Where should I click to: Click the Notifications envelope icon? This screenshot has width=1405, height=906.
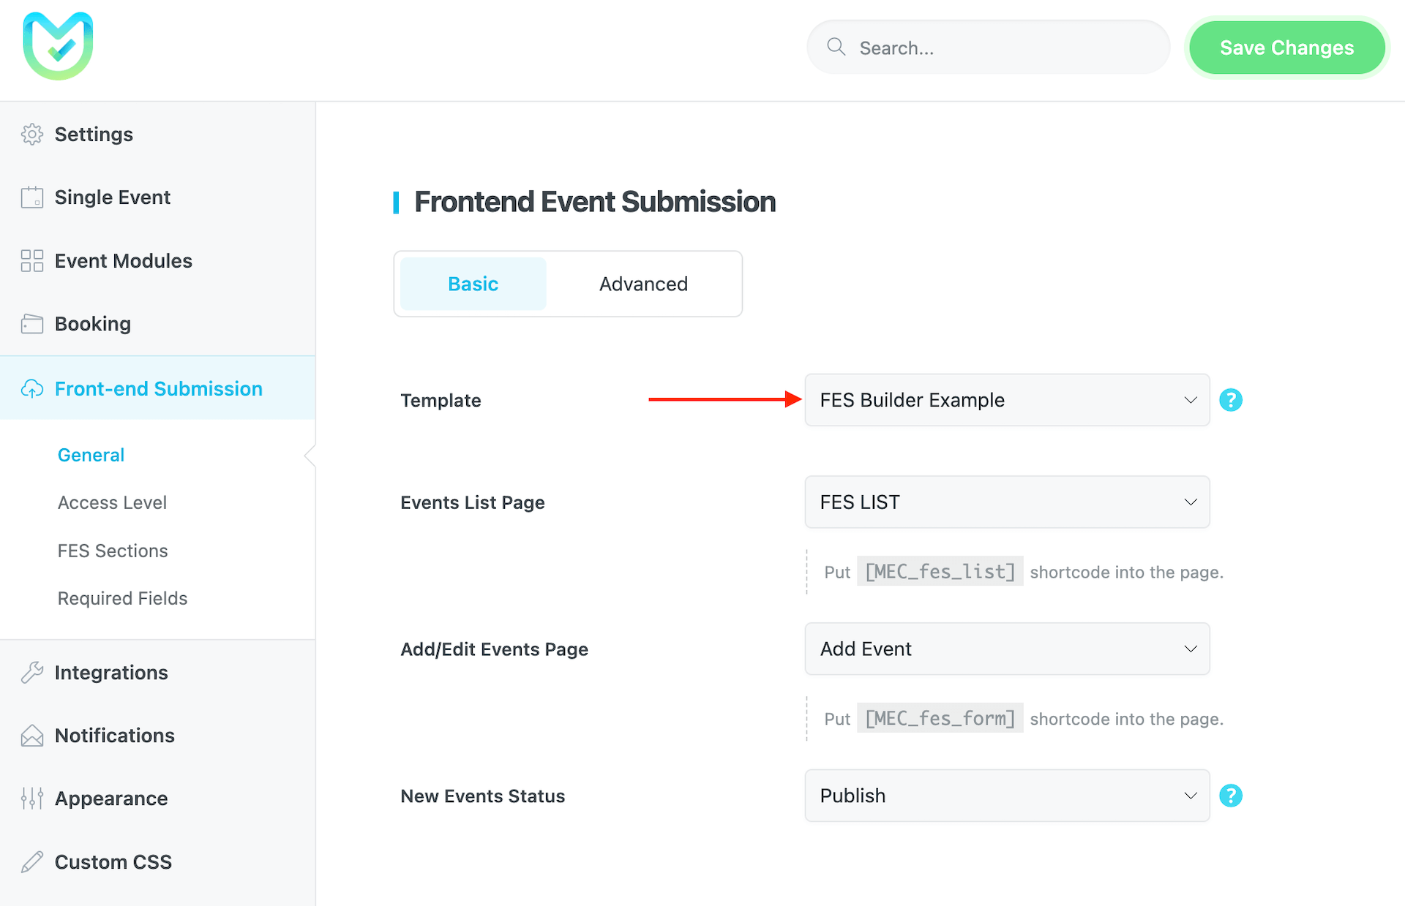coord(32,736)
